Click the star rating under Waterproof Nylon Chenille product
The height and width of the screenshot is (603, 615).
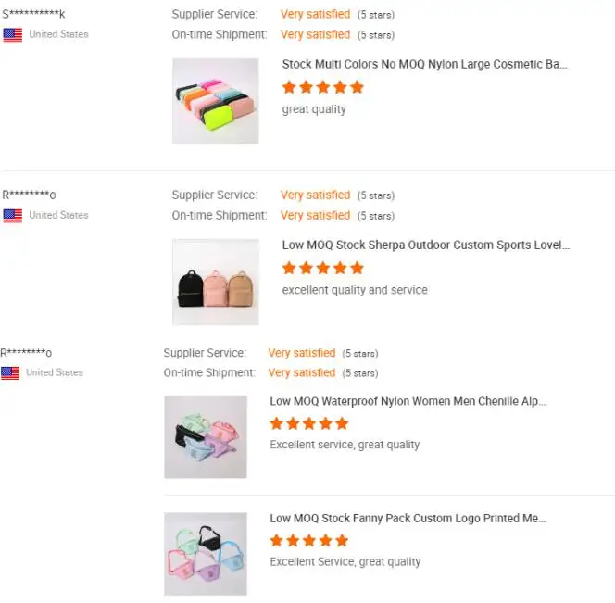click(x=309, y=424)
